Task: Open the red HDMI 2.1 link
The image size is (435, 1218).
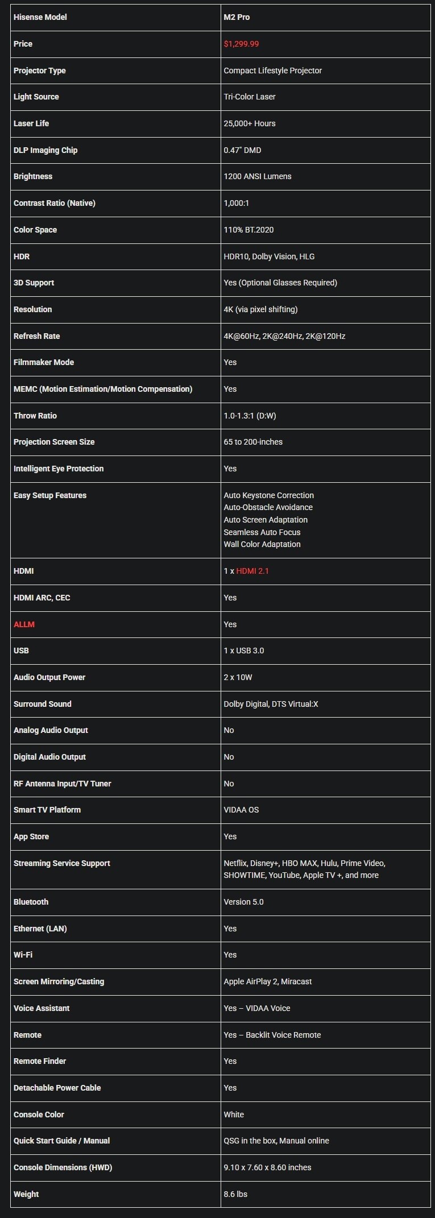Action: 252,571
